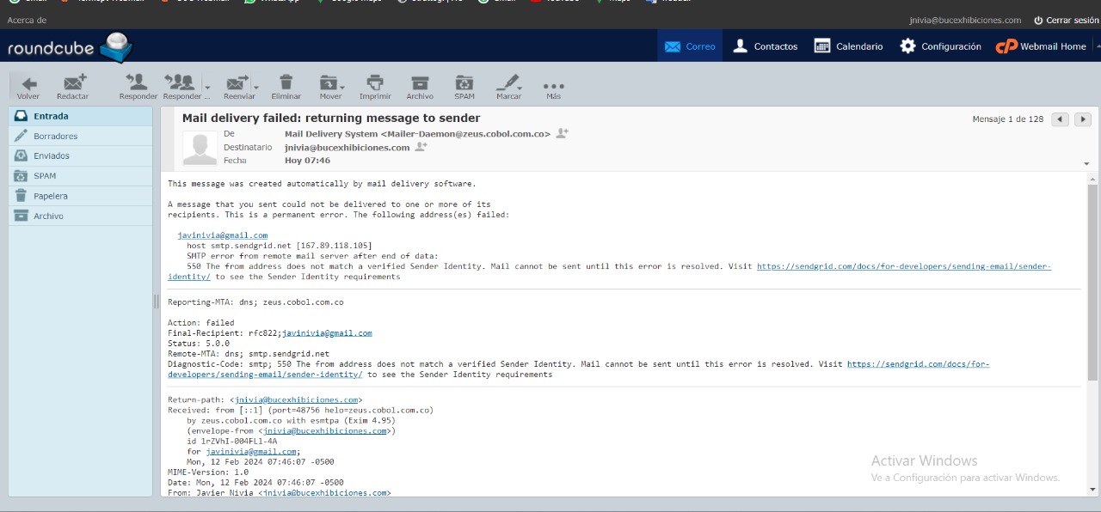1101x512 pixels.
Task: Go to next message arrow
Action: (1083, 119)
